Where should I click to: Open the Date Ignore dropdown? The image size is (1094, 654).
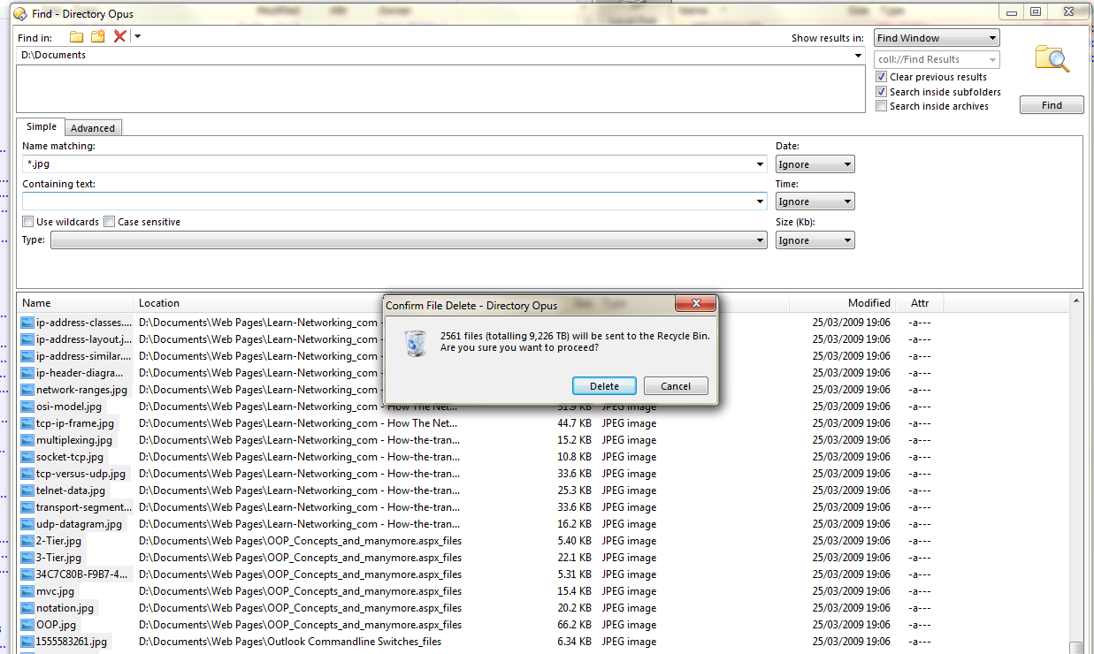point(815,164)
